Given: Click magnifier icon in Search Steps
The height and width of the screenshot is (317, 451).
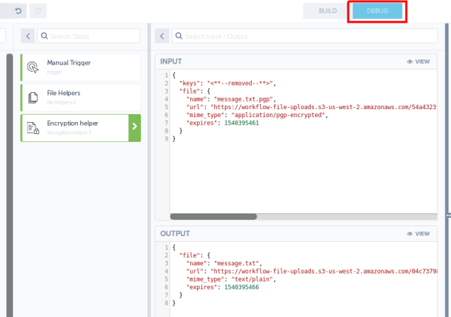Looking at the screenshot, I should [x=45, y=36].
